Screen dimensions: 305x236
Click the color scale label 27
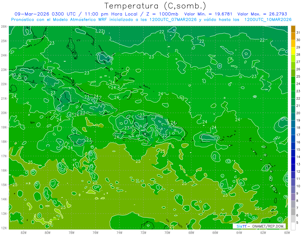click(298, 62)
